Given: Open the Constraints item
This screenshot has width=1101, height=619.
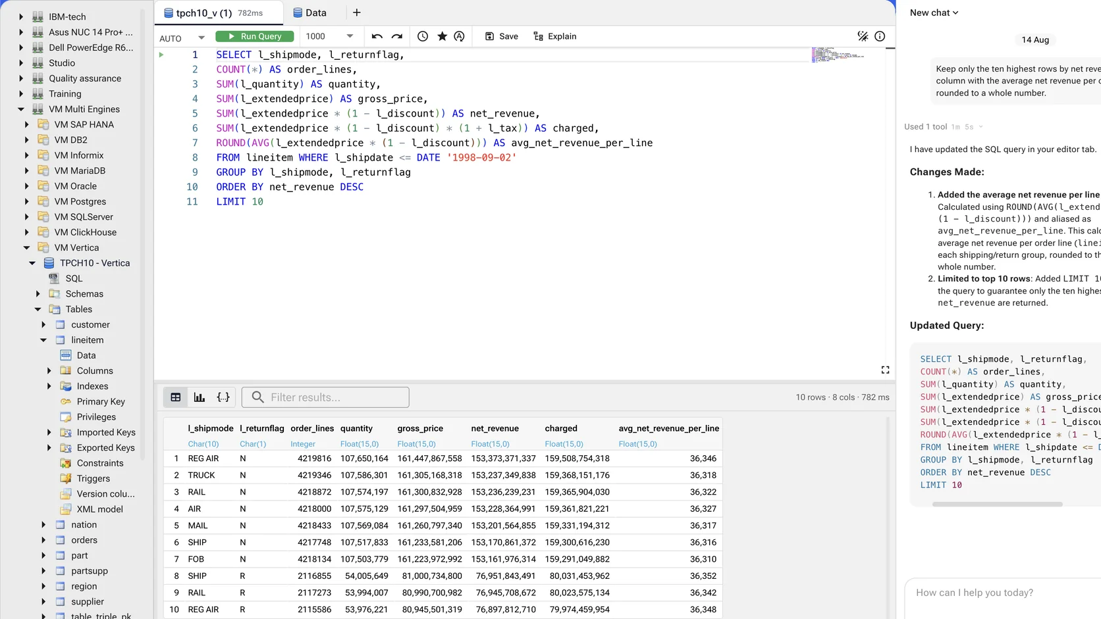Looking at the screenshot, I should tap(99, 463).
